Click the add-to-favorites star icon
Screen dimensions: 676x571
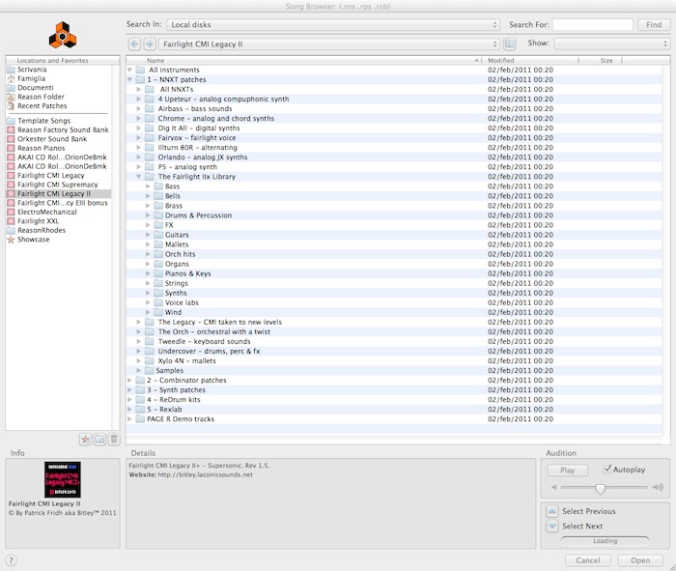click(85, 440)
